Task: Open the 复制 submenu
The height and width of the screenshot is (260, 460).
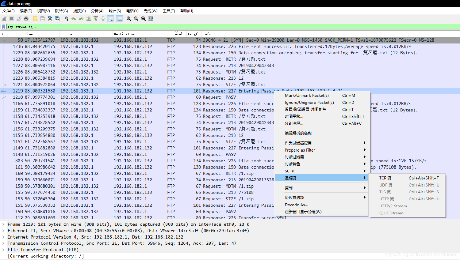Action: (x=322, y=188)
